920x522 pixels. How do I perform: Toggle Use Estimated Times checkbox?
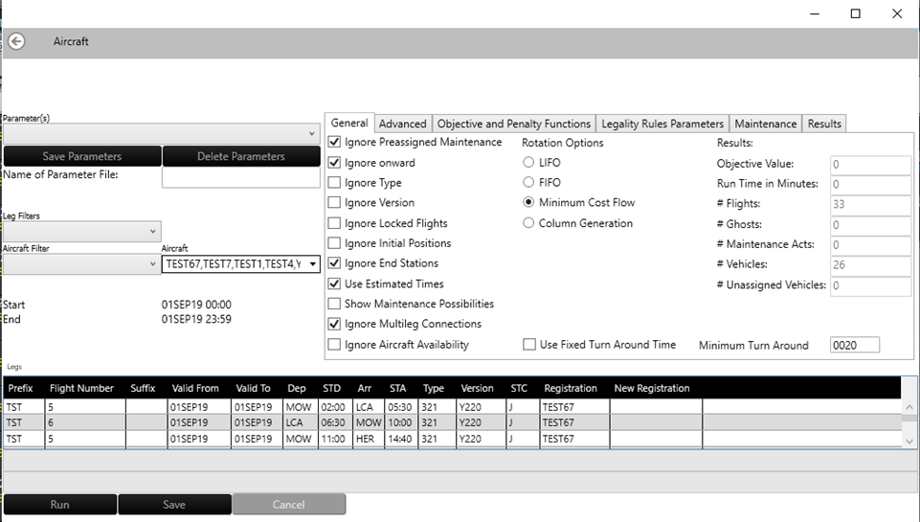(334, 284)
